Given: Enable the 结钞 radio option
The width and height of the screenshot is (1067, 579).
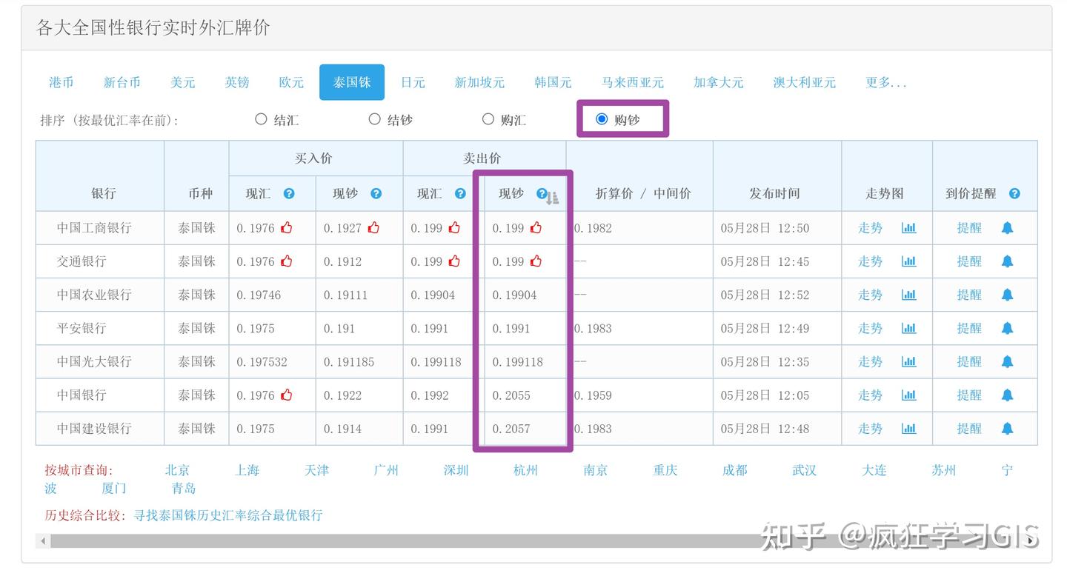Looking at the screenshot, I should [x=375, y=118].
